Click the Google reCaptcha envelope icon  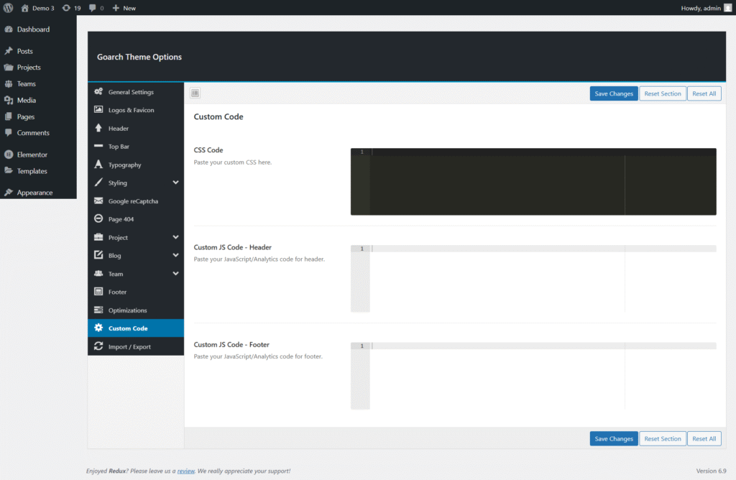pyautogui.click(x=98, y=200)
